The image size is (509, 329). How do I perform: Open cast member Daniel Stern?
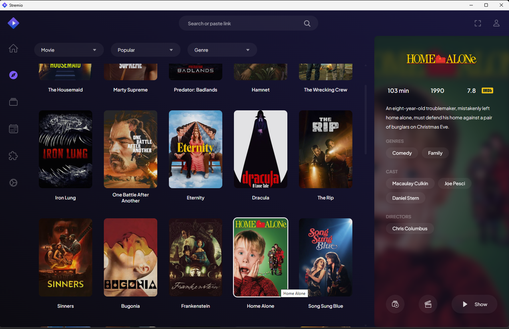click(406, 198)
